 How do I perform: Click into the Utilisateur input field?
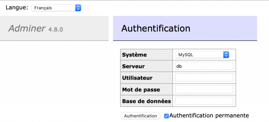click(x=204, y=78)
